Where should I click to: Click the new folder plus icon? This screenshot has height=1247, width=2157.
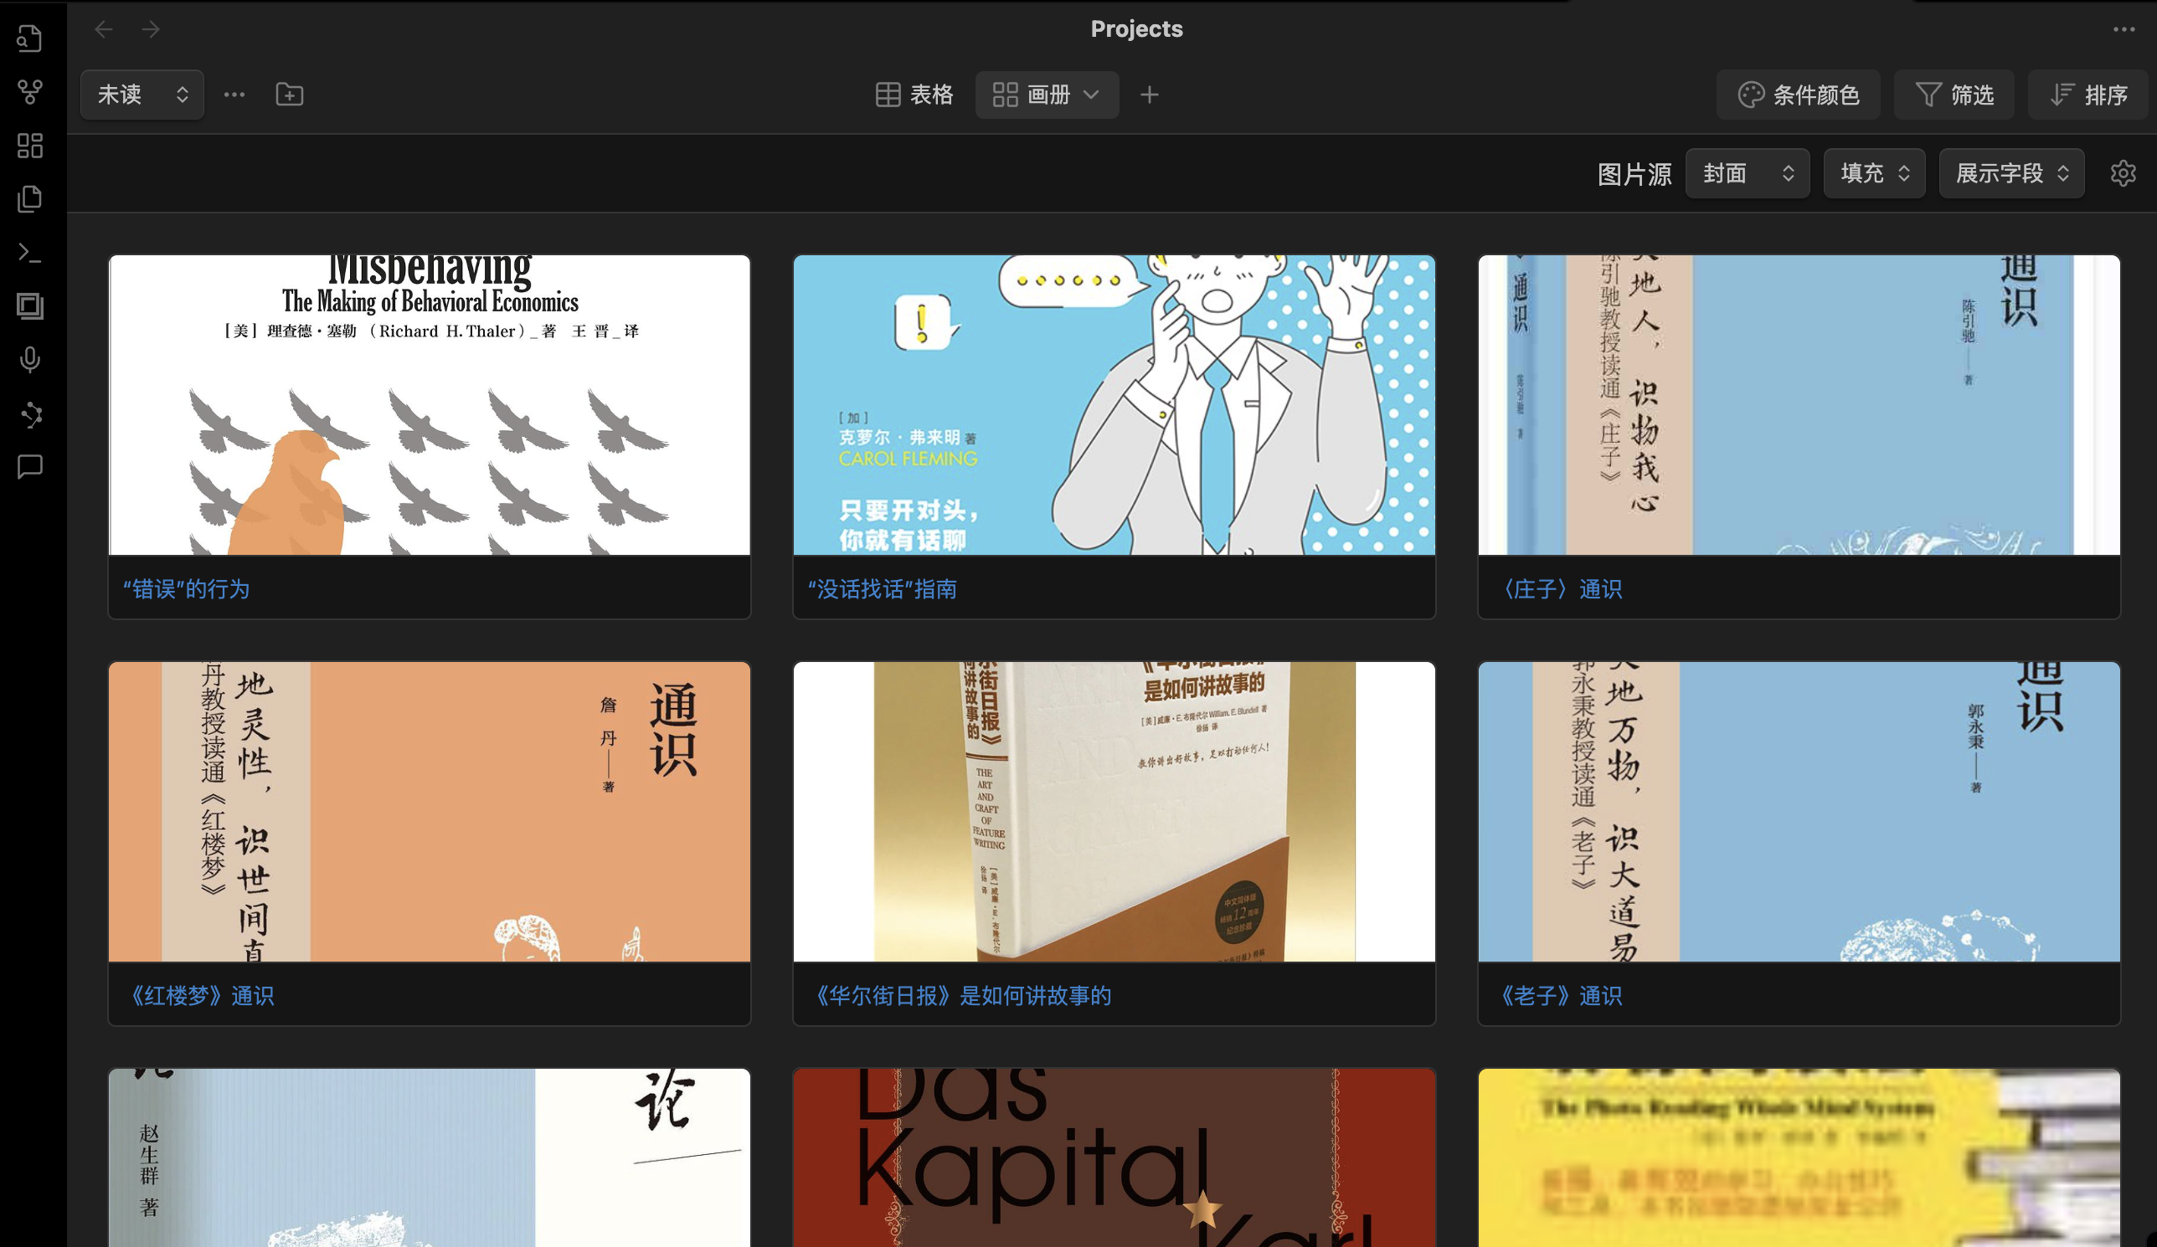[x=290, y=95]
